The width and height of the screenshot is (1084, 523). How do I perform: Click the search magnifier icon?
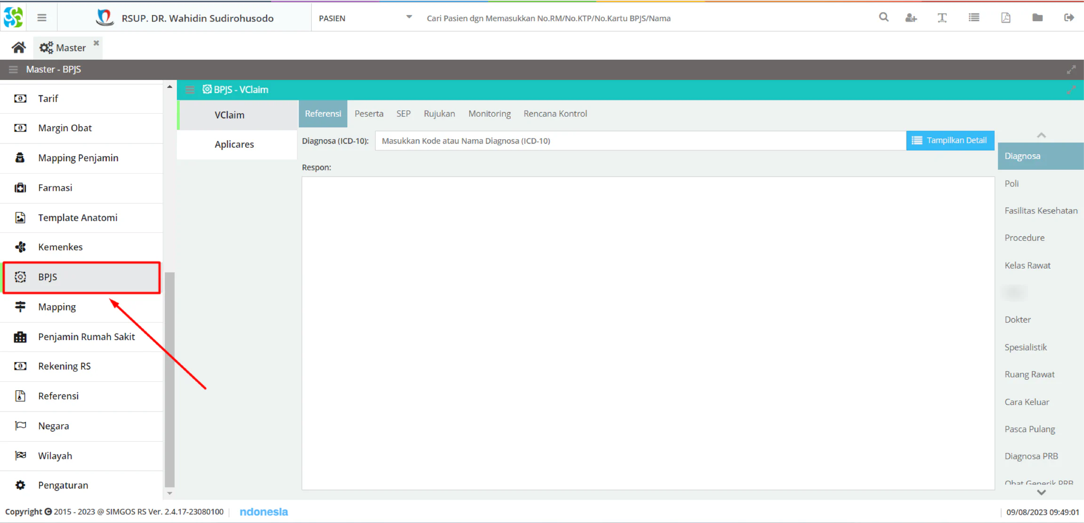point(883,17)
